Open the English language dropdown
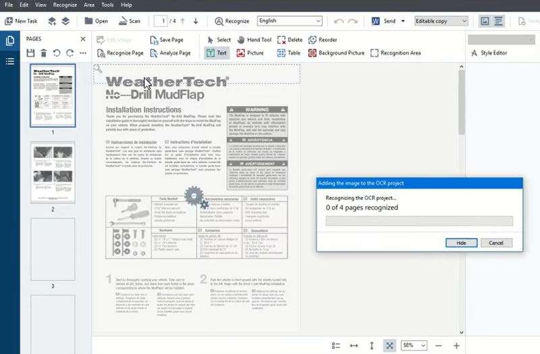The width and height of the screenshot is (540, 354). click(x=290, y=21)
